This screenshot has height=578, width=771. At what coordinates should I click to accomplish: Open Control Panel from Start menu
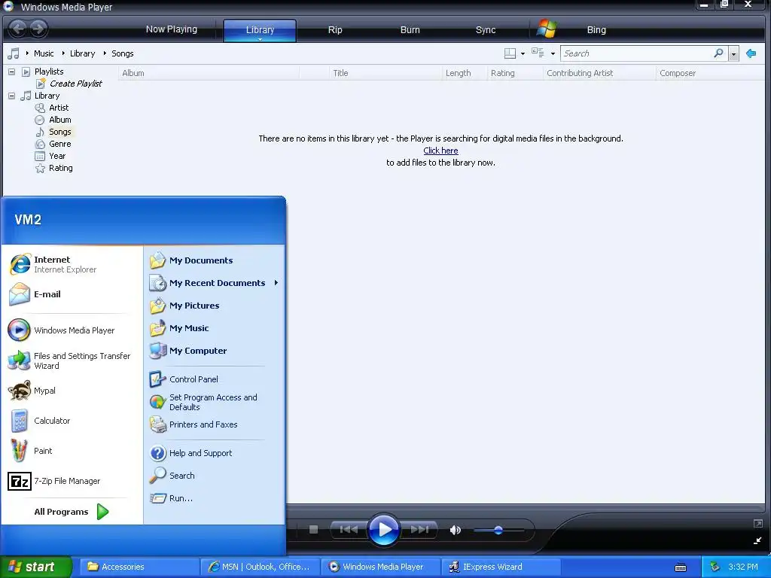214,379
